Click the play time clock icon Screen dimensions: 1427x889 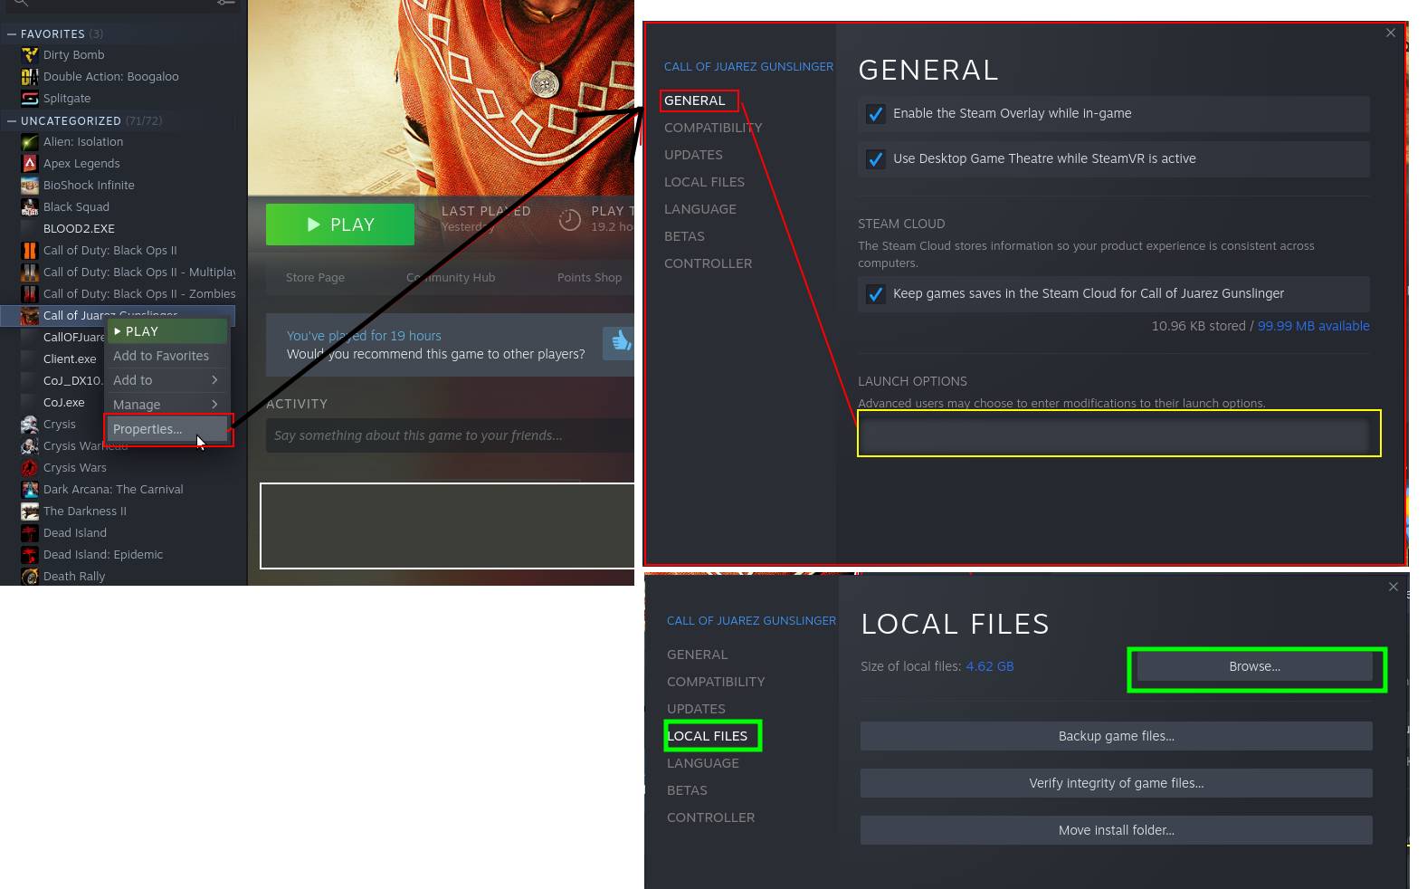pos(569,220)
